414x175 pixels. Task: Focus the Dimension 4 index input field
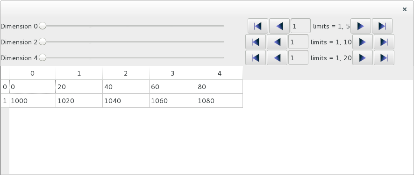299,58
